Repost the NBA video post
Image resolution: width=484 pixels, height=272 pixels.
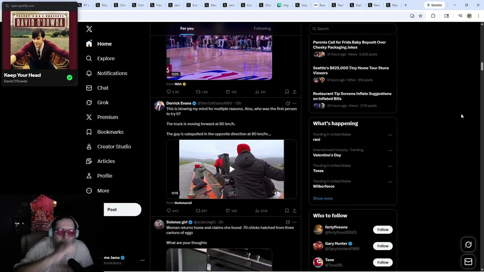point(202,92)
